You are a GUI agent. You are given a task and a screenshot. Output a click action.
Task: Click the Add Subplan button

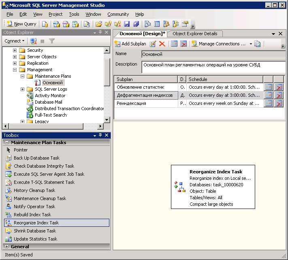pyautogui.click(x=130, y=44)
